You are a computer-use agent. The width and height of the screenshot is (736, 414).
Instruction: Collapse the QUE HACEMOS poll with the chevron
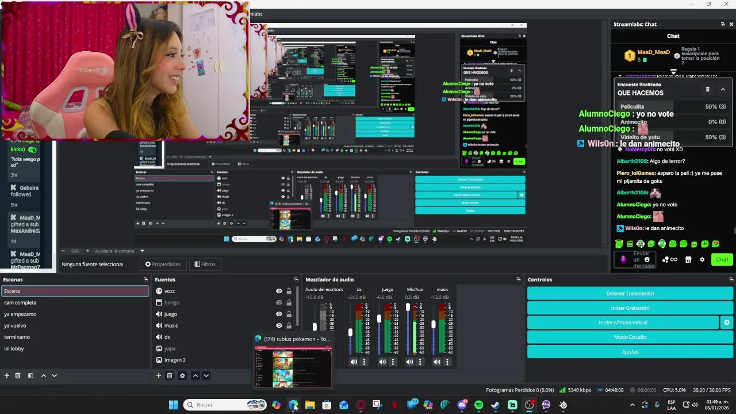[x=723, y=89]
